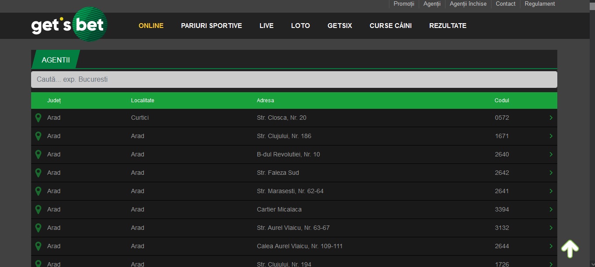This screenshot has width=595, height=267.
Task: Expand agency 1671 with chevron
Action: pyautogui.click(x=551, y=136)
